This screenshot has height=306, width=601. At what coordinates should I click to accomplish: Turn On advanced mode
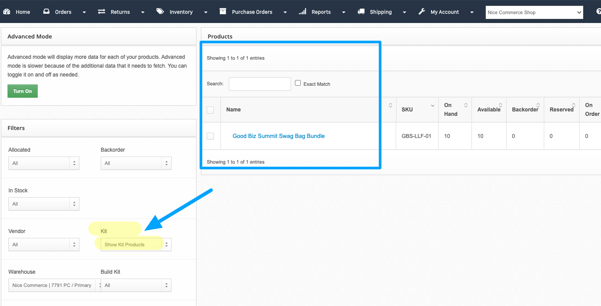pyautogui.click(x=23, y=91)
